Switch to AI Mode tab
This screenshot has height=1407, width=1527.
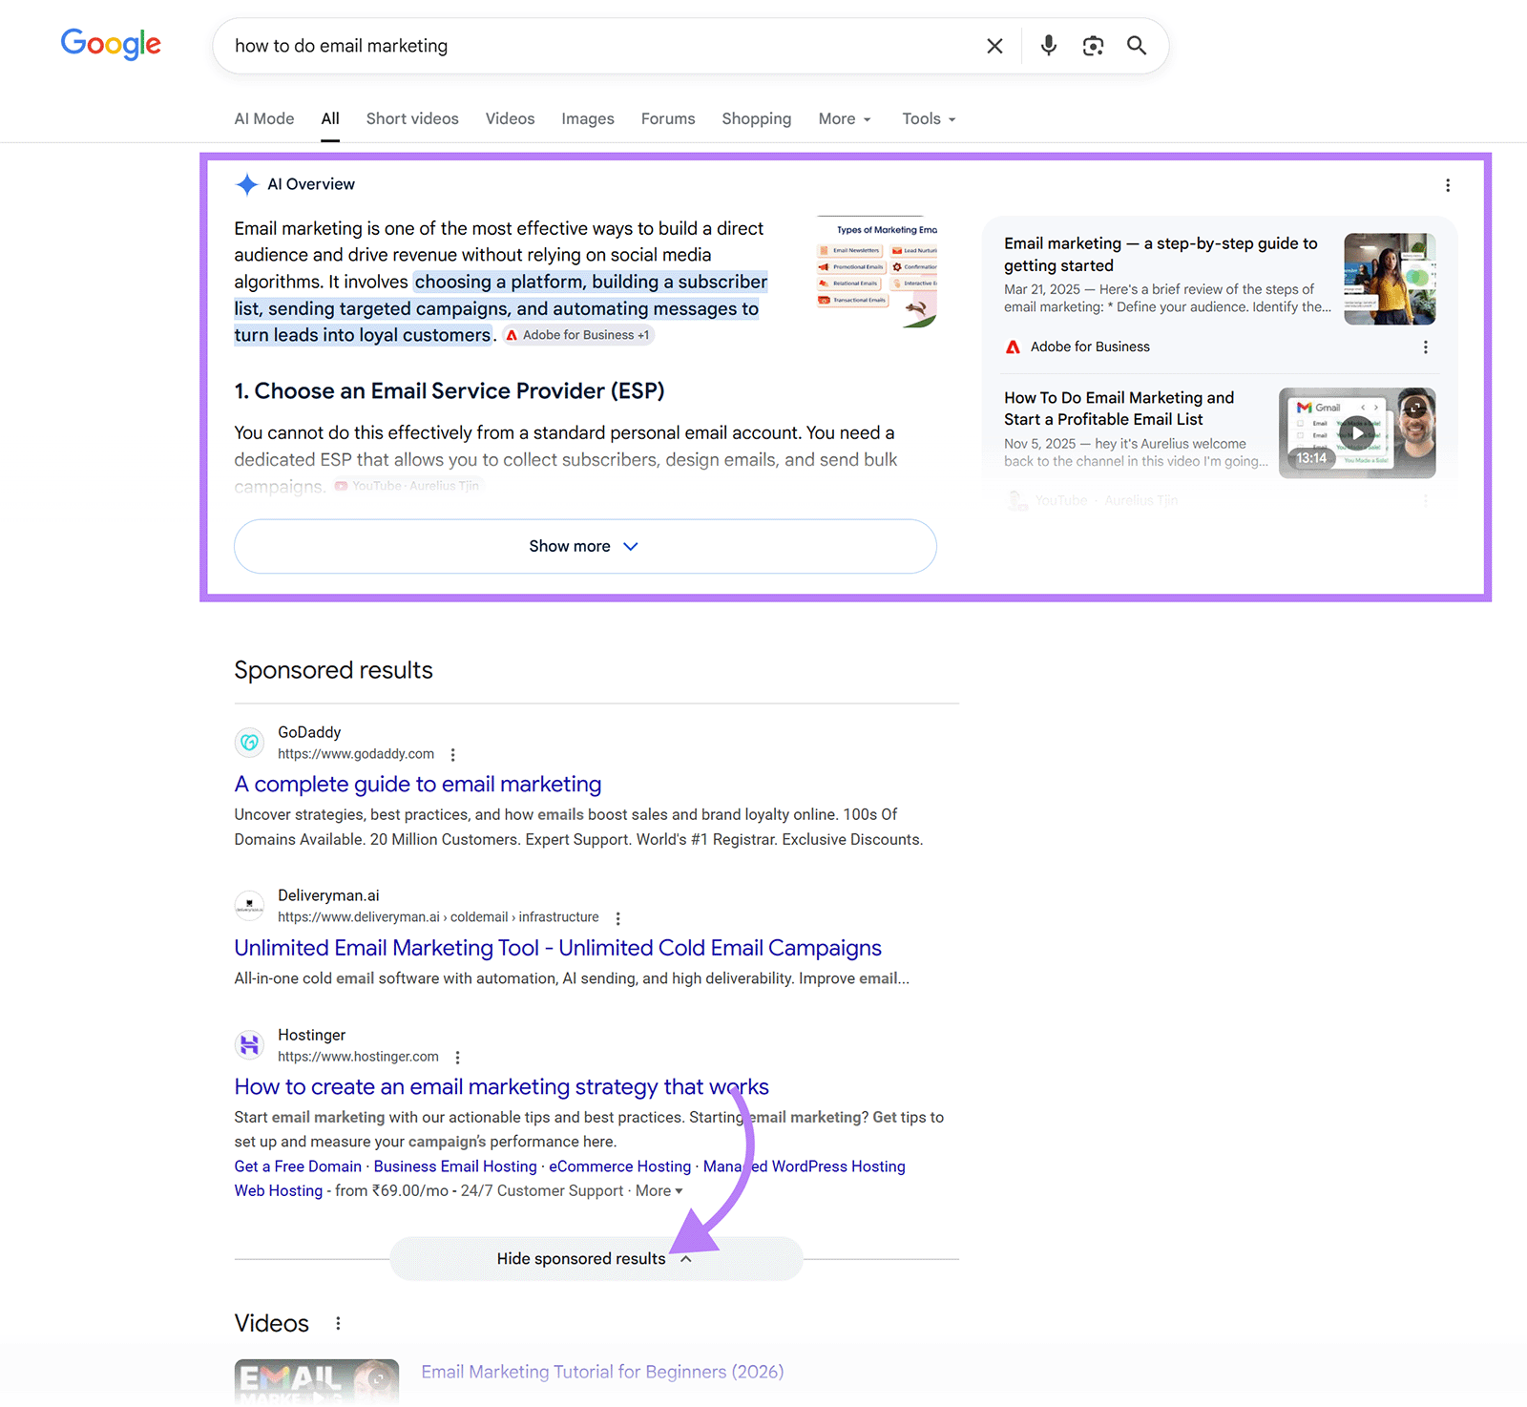(x=264, y=118)
